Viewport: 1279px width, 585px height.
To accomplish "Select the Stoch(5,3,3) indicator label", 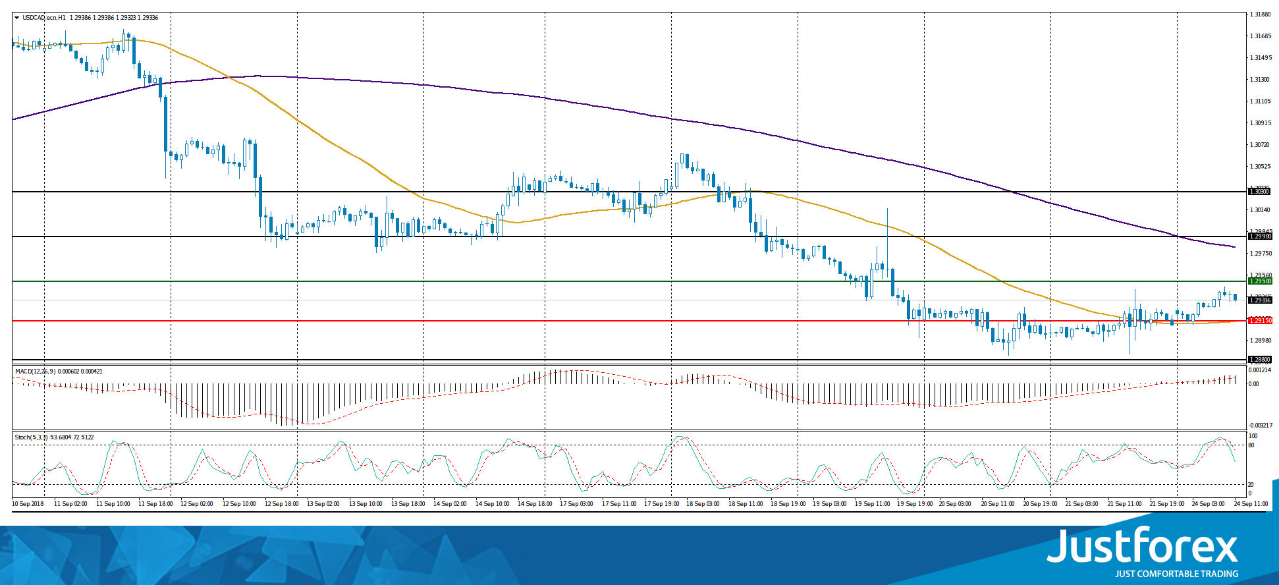I will click(x=31, y=437).
